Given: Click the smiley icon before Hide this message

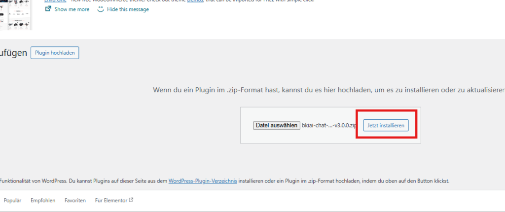Looking at the screenshot, I should (101, 9).
